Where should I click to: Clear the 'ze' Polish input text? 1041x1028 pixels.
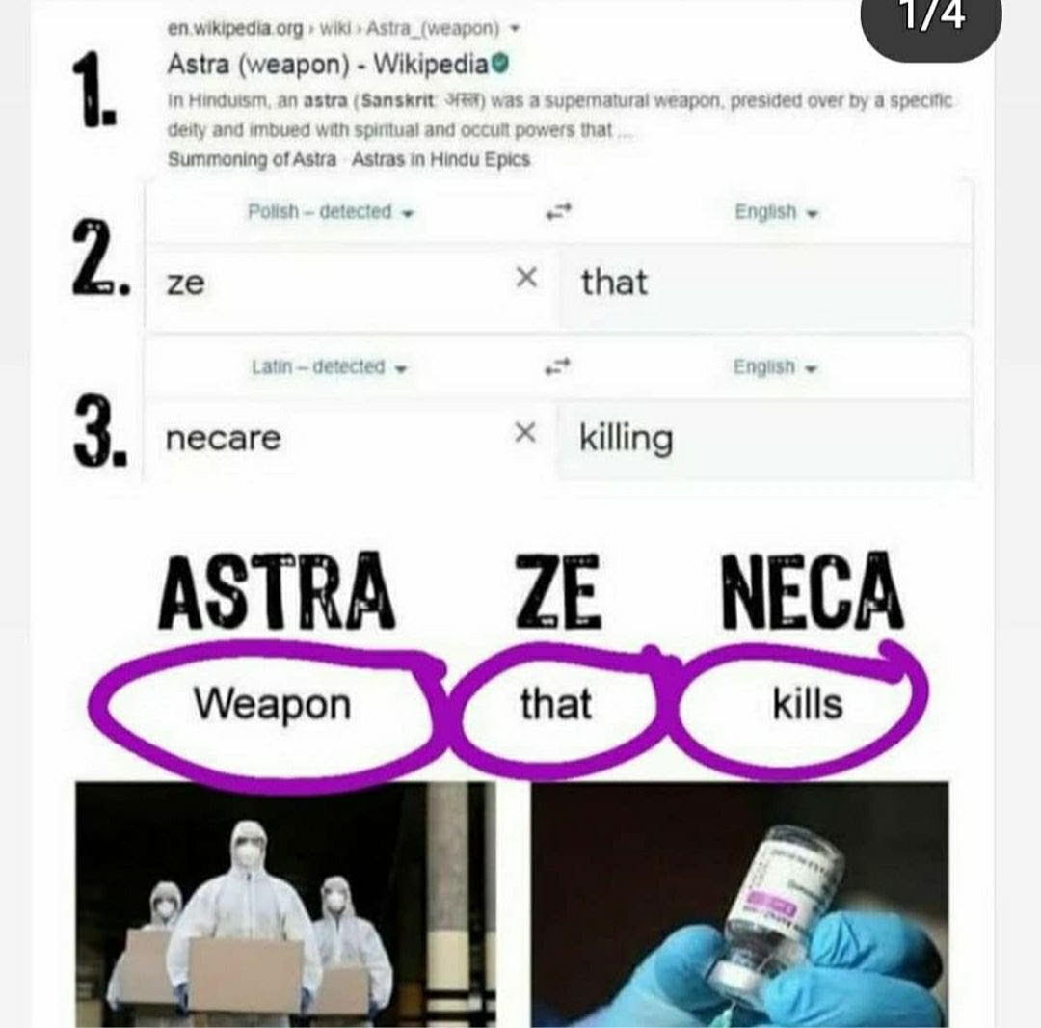click(x=526, y=277)
